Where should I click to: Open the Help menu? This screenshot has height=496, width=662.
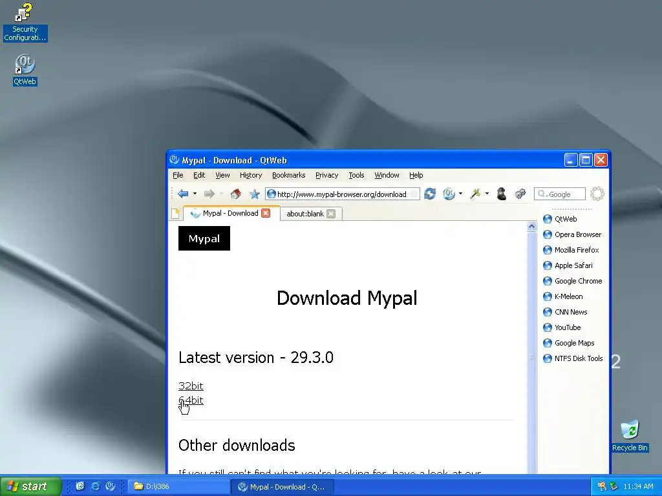pos(416,175)
